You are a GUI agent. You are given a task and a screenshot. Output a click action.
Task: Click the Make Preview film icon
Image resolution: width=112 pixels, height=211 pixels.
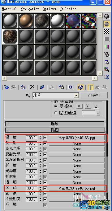107,54
